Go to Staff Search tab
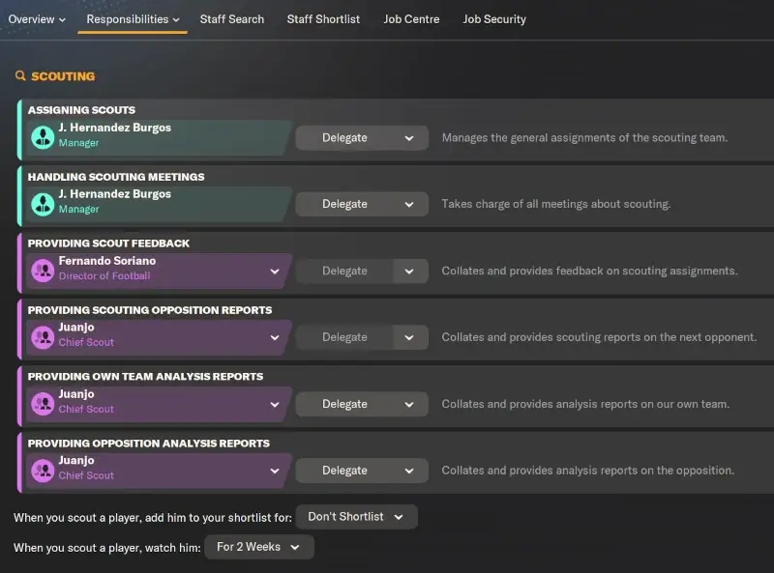 coord(232,19)
